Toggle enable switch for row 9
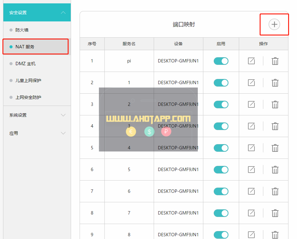The height and width of the screenshot is (239, 297). (x=221, y=235)
